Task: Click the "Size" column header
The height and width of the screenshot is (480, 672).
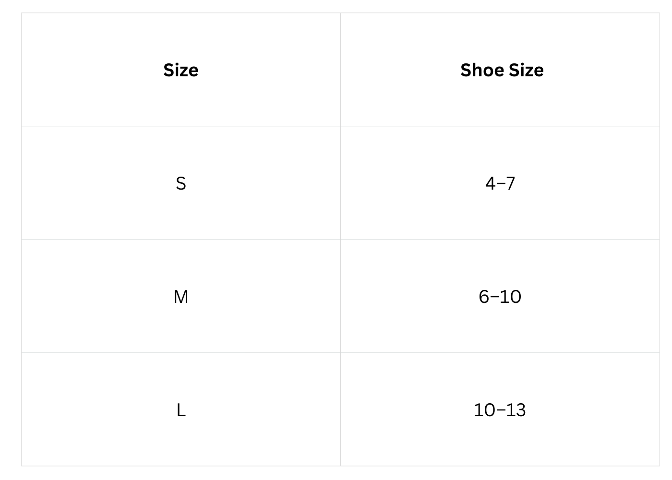Action: click(180, 70)
